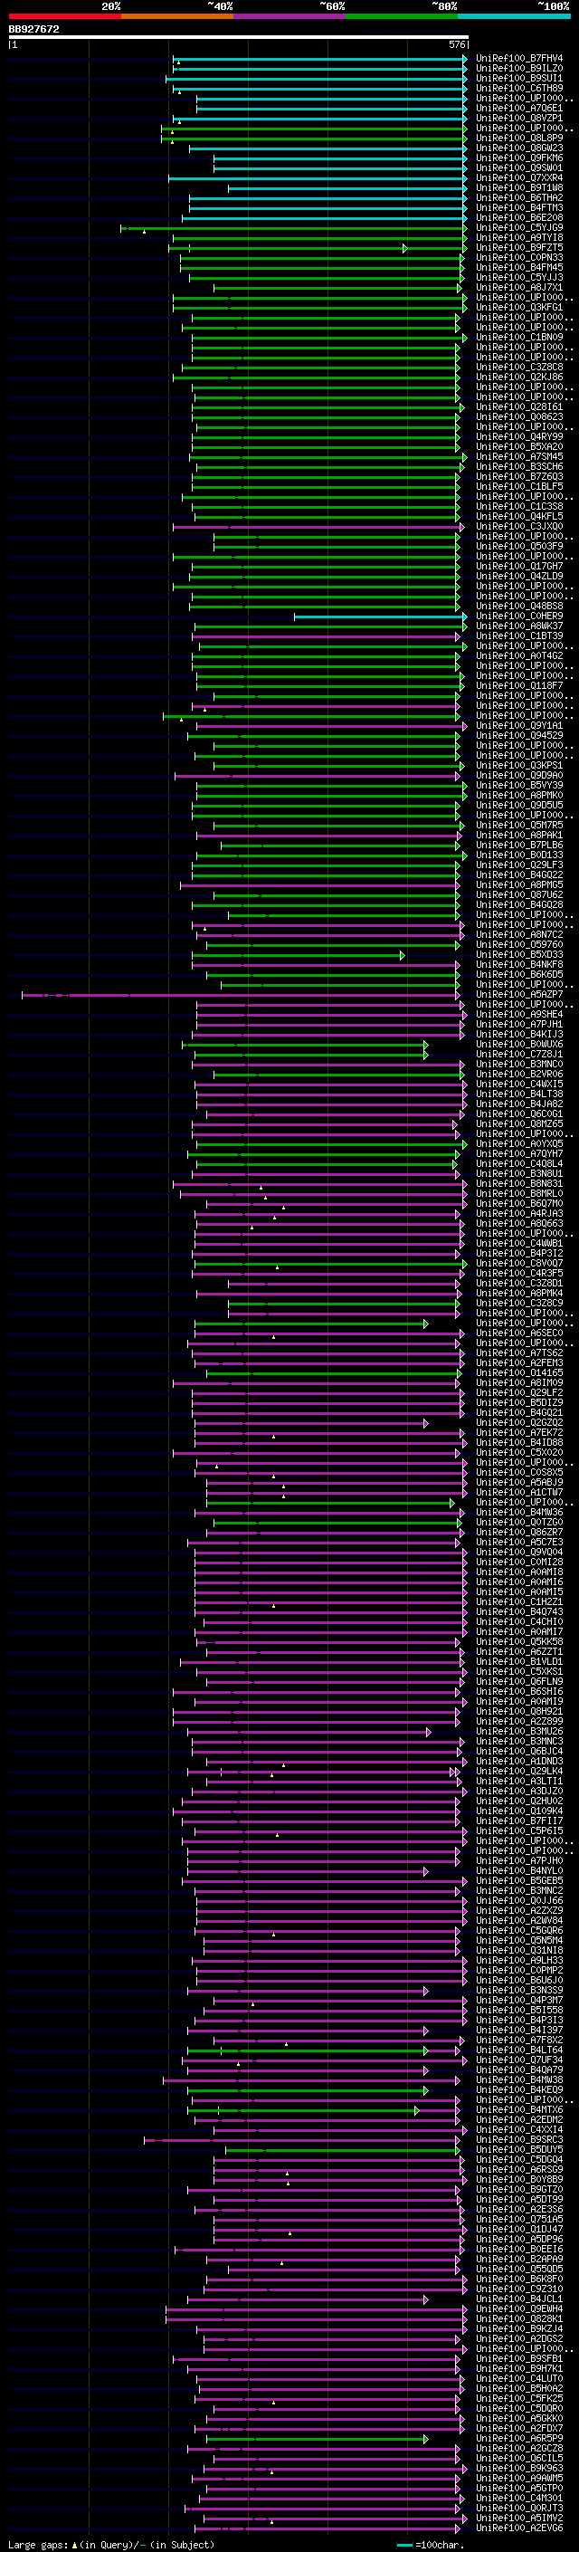Select label UniRef100_A9TYI8
Image resolution: width=579 pixels, height=2552 pixels.
pos(519,238)
